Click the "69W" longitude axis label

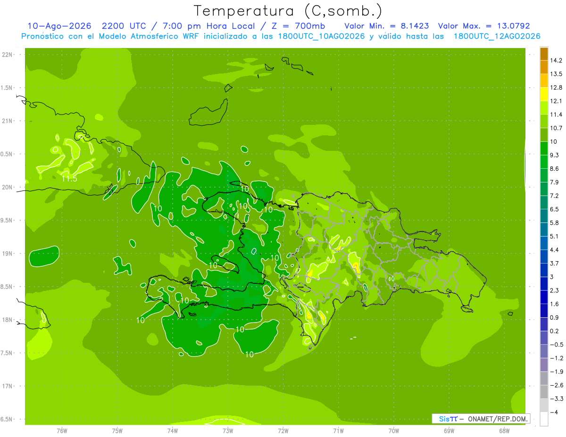point(449,430)
